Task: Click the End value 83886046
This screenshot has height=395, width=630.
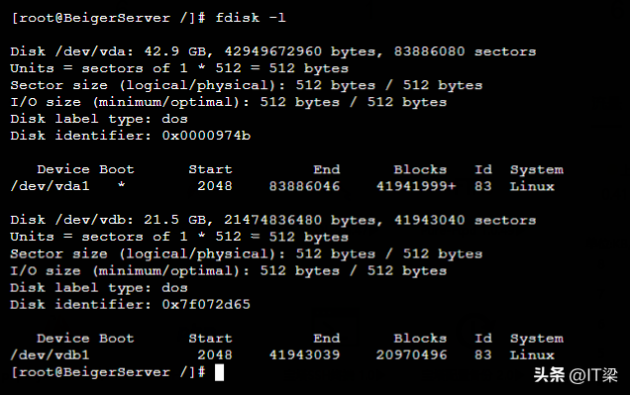Action: [x=304, y=186]
